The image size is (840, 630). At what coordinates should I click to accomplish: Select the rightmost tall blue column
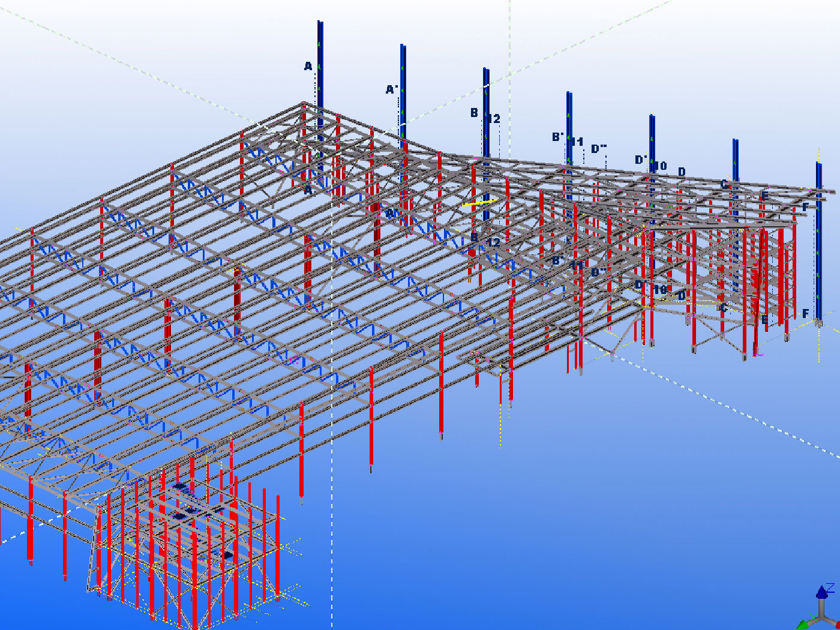pos(818,240)
